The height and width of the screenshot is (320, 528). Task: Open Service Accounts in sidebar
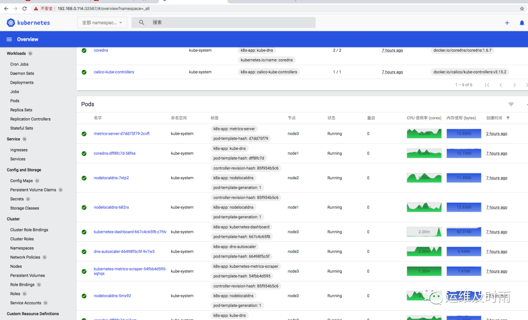tap(25, 303)
